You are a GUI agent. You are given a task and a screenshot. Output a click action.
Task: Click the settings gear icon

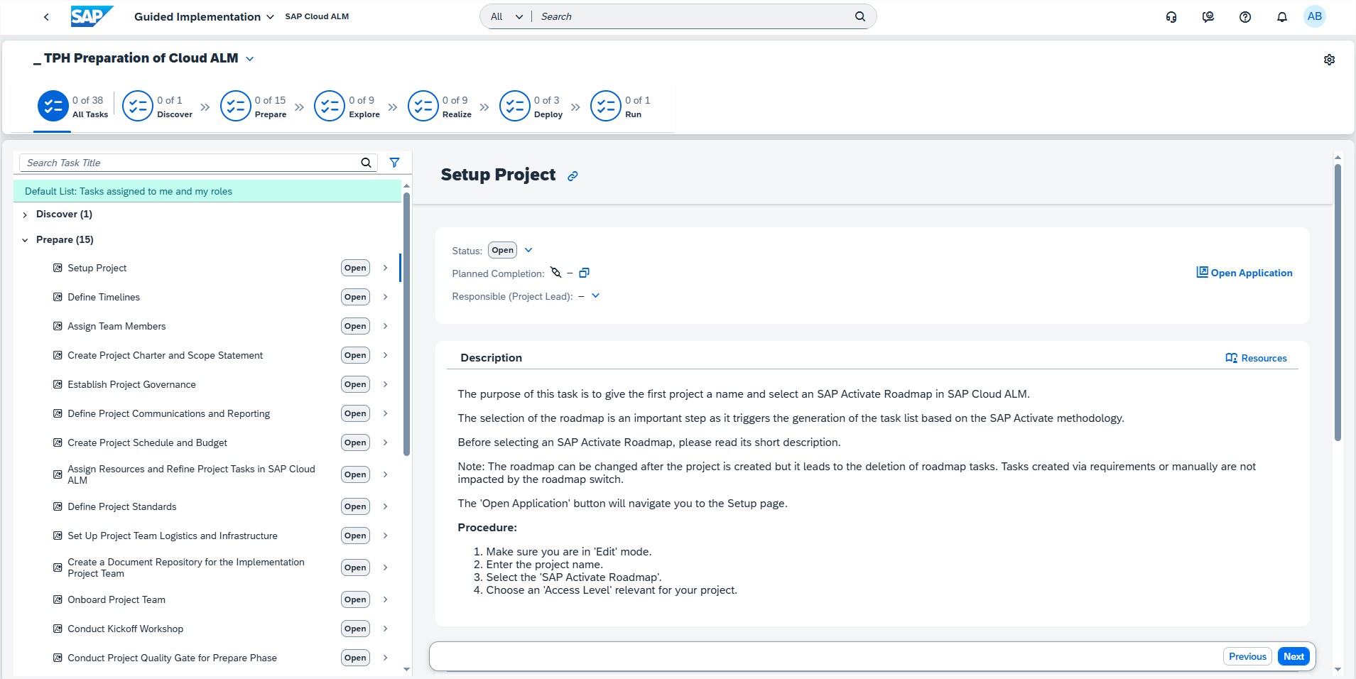pos(1329,60)
